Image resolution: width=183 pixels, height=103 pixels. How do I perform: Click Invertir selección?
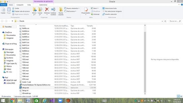click(x=110, y=14)
